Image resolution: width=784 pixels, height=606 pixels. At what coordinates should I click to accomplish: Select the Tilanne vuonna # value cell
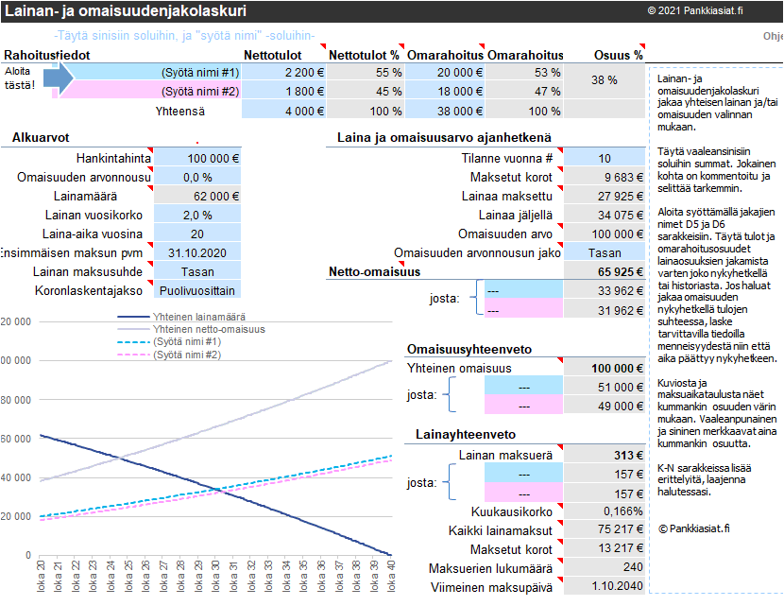click(605, 158)
